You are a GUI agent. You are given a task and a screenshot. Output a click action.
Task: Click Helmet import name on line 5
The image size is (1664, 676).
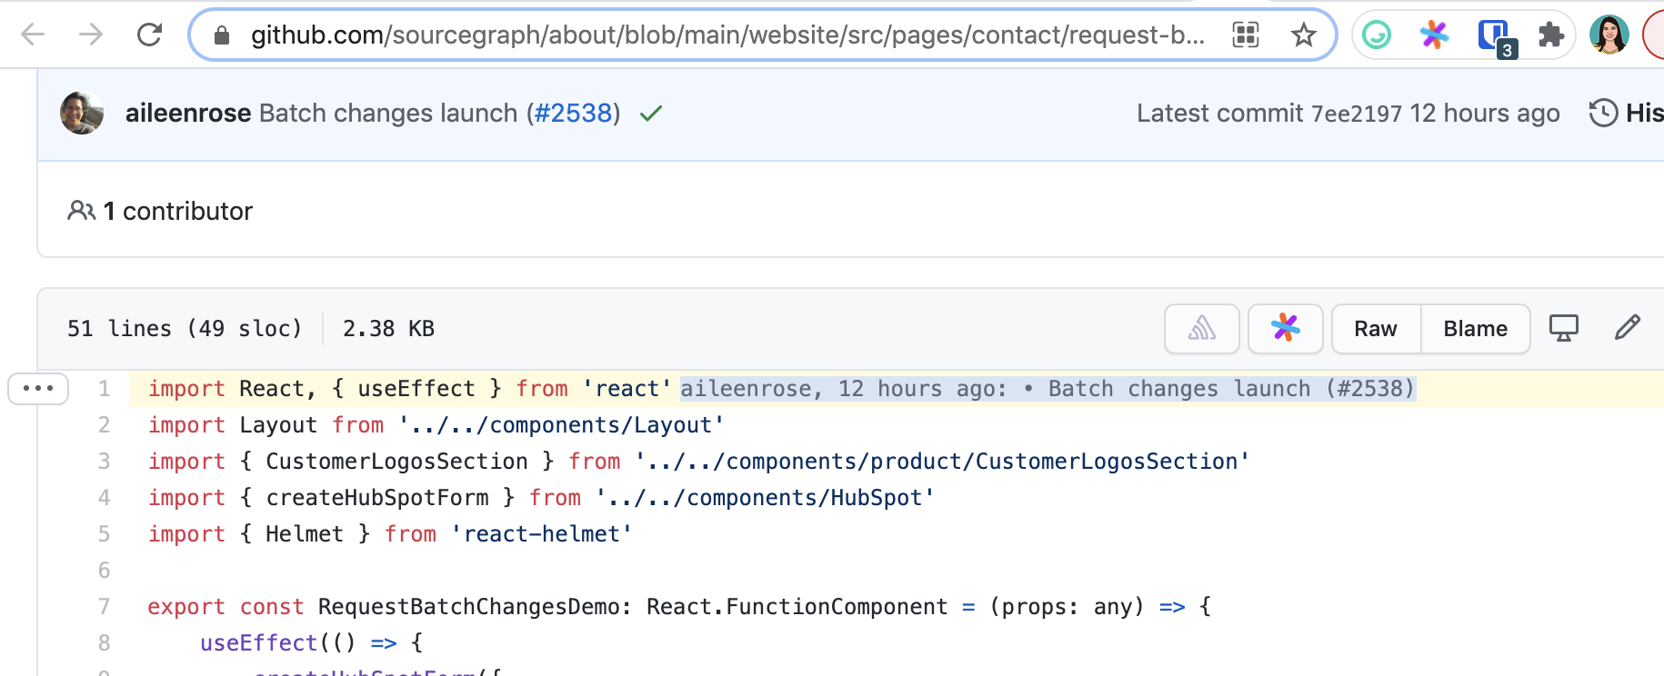305,534
